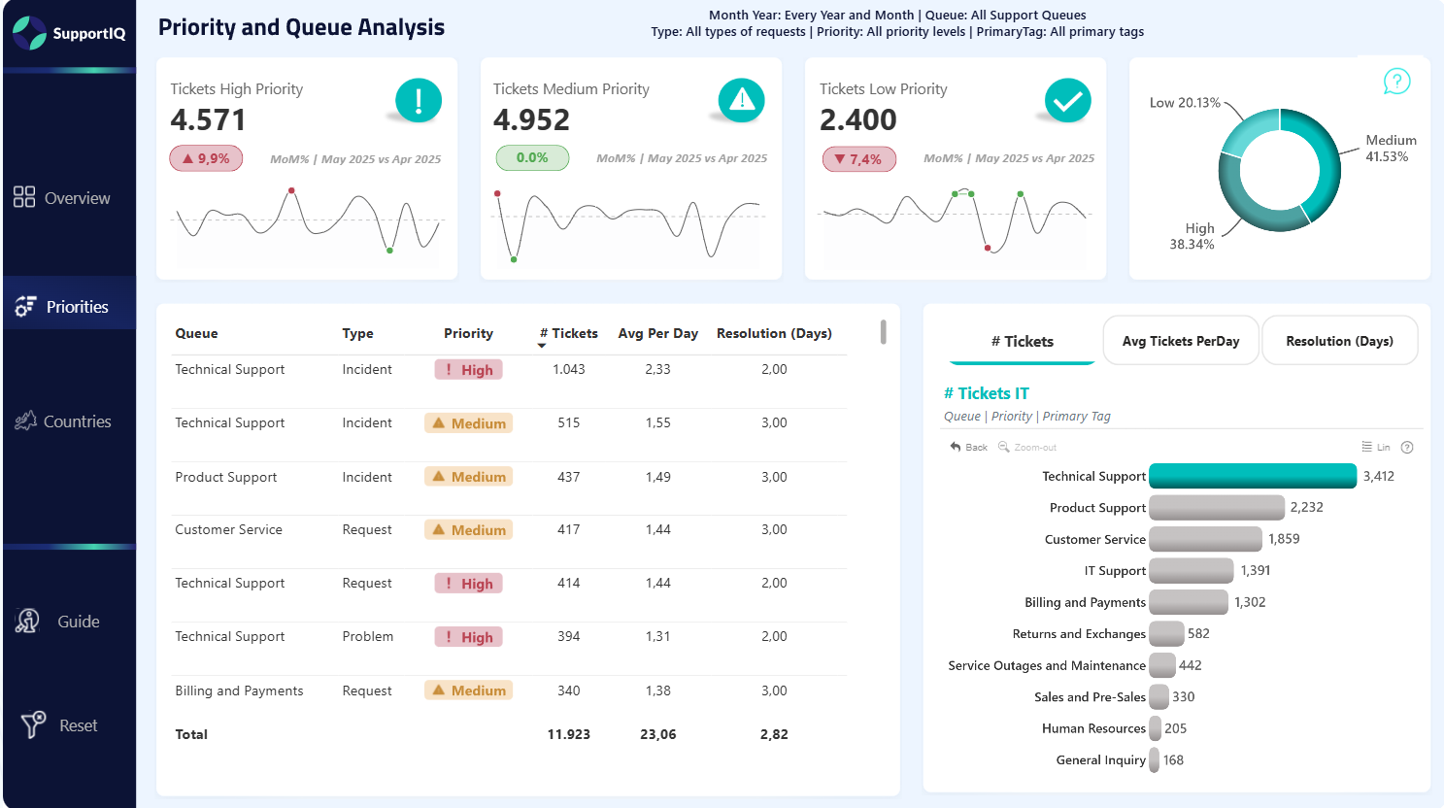Open the Overview page in sidebar
1444x808 pixels.
click(62, 198)
